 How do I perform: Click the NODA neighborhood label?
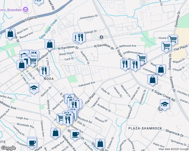tap(49, 79)
